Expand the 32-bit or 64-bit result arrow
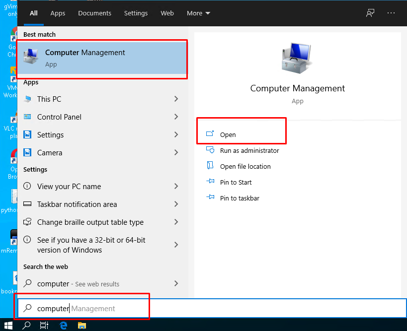The width and height of the screenshot is (407, 331). point(176,245)
